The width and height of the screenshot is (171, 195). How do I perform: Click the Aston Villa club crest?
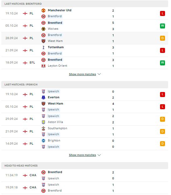pyautogui.click(x=43, y=122)
